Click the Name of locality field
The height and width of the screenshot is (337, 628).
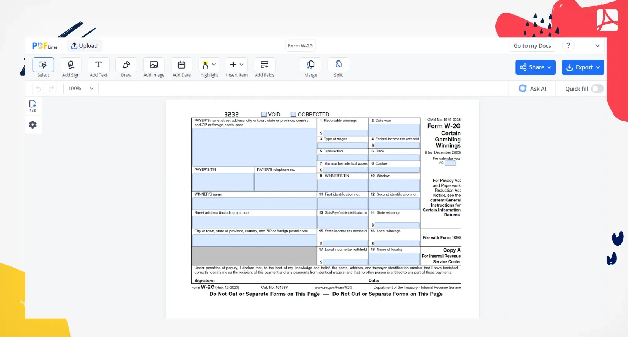coord(394,259)
